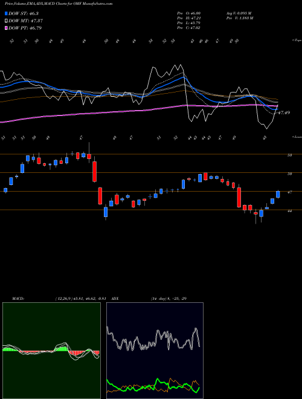
Task: Click the MACD (12,26,9) parameter values text
Action: click(82, 299)
